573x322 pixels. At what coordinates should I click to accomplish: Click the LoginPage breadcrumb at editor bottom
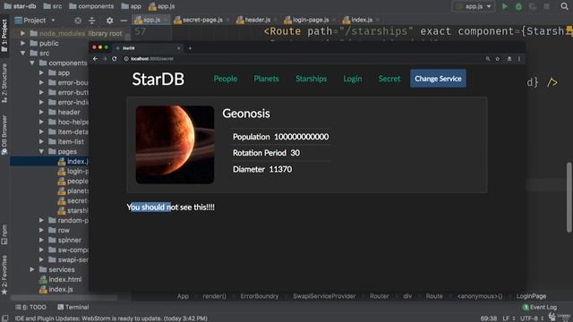[531, 296]
